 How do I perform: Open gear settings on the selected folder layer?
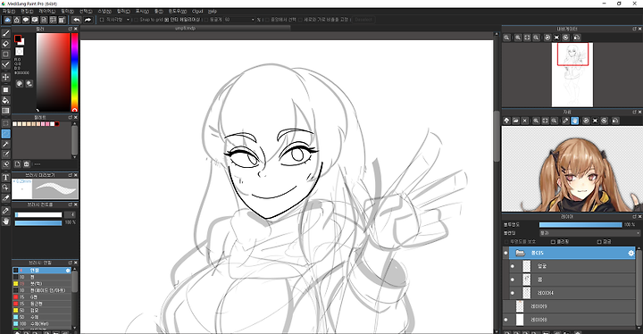[631, 253]
